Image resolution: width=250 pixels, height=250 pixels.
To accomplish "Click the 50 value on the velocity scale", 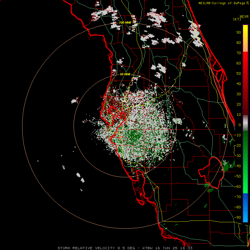I will 239,74.
